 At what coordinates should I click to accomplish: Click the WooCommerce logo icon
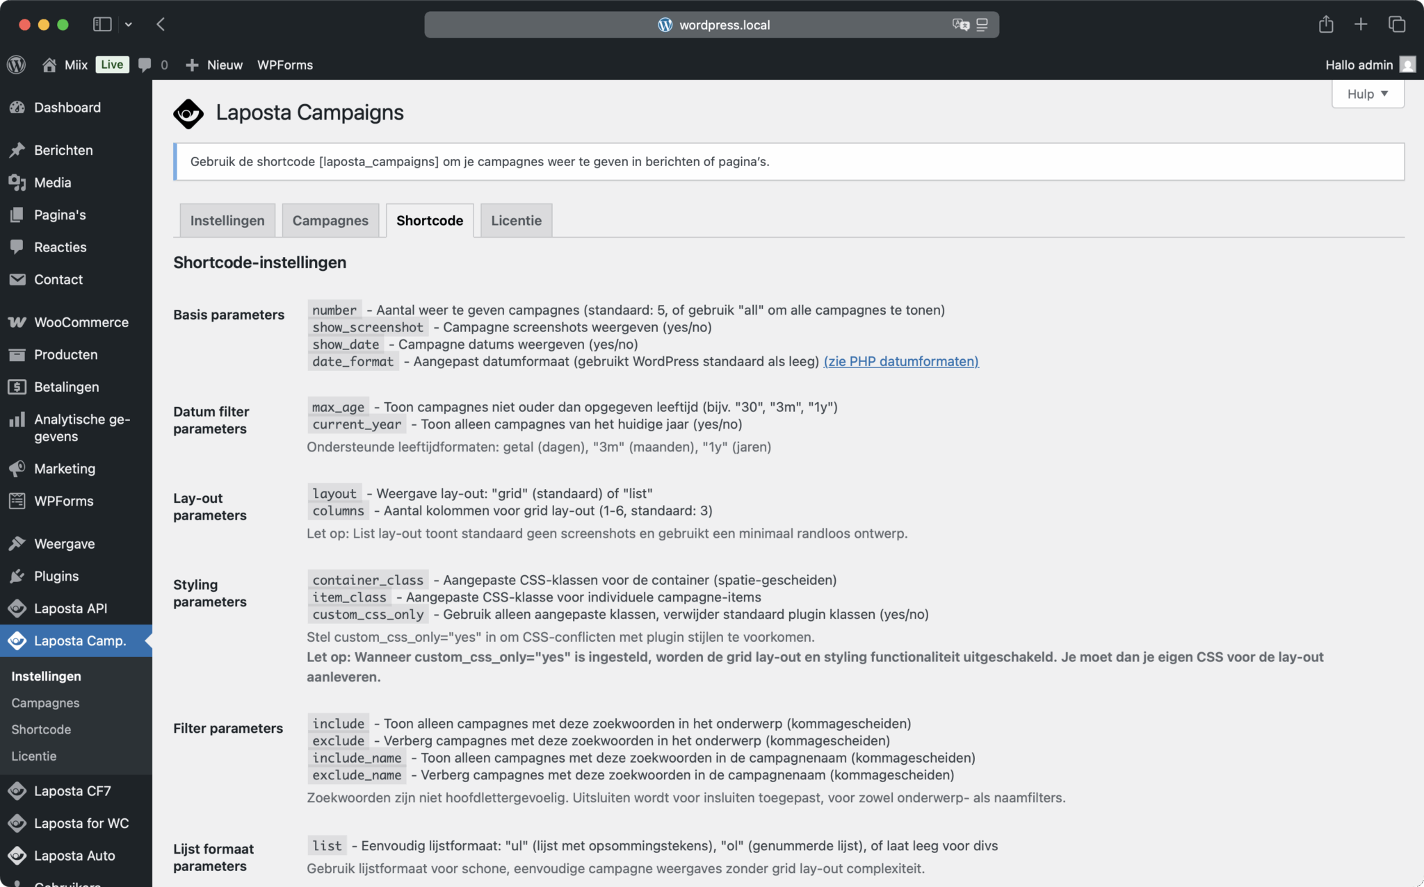[17, 322]
